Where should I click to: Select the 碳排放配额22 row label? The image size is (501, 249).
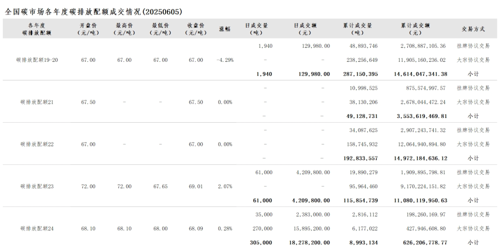click(37, 144)
